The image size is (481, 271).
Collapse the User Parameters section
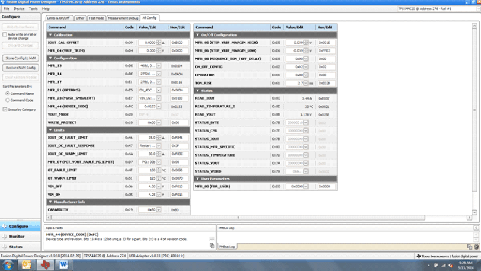coord(198,179)
